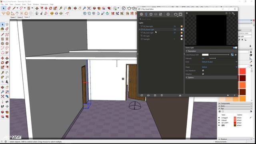Open Window menu
The height and width of the screenshot is (144, 256).
(36, 4)
